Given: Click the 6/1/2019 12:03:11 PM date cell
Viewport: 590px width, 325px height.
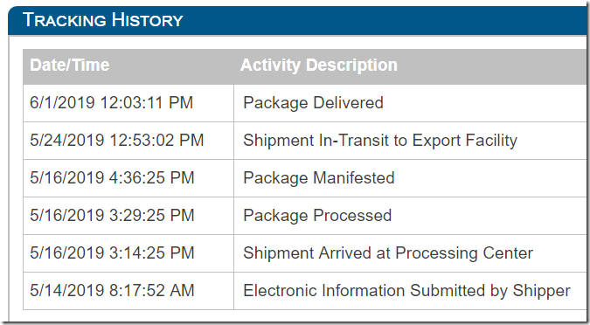Looking at the screenshot, I should 128,103.
